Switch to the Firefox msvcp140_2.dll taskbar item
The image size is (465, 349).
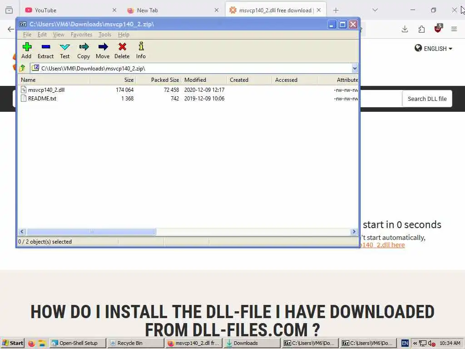[193, 343]
